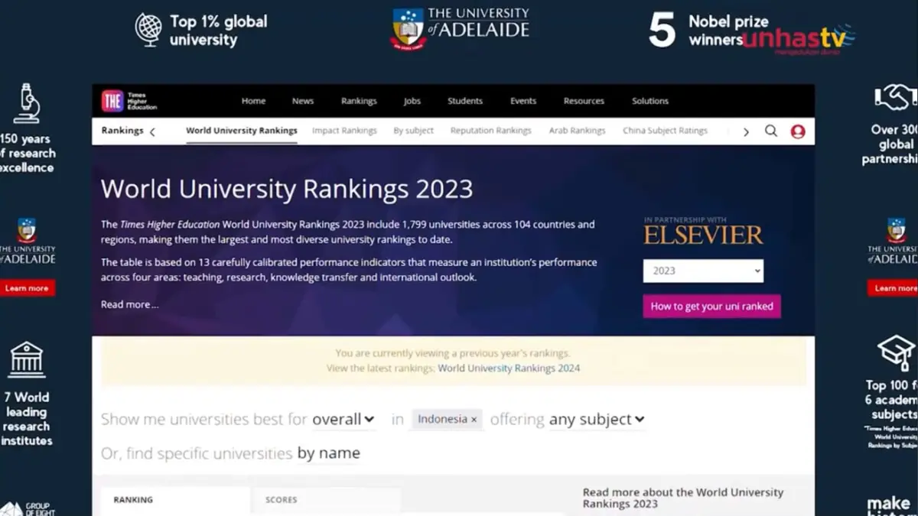Screen dimensions: 918x516
Task: Click the Top 1% global university text
Action: click(x=219, y=31)
